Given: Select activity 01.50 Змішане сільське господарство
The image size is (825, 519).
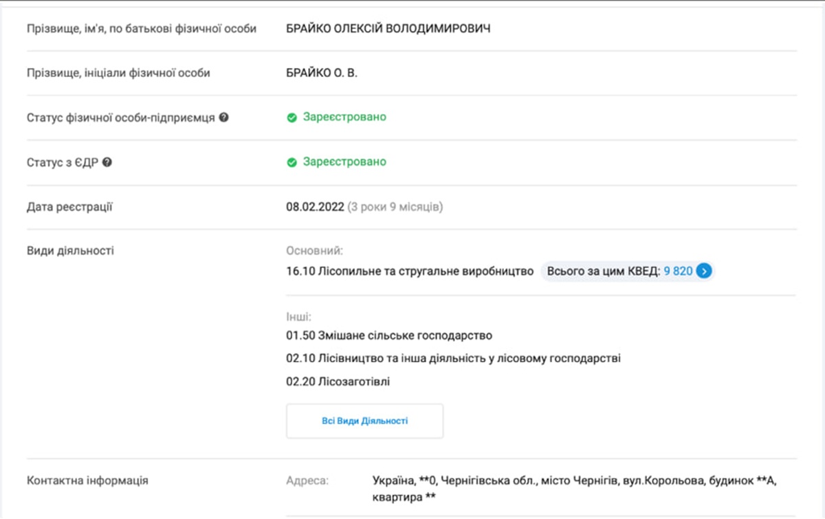Looking at the screenshot, I should click(389, 336).
